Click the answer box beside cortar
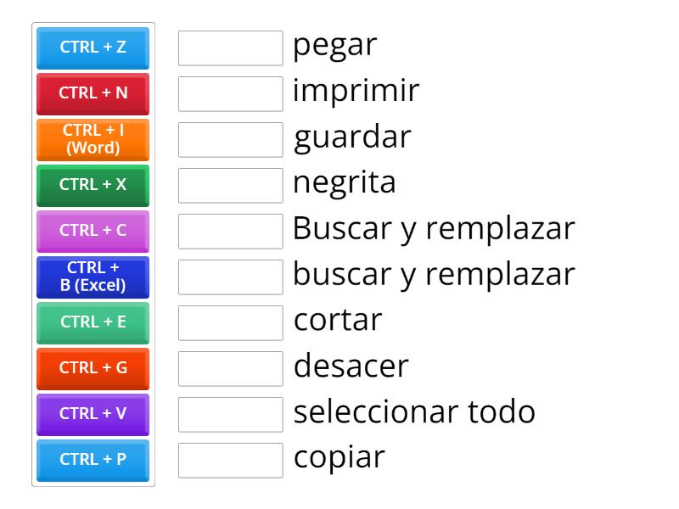679x509 pixels. (230, 322)
